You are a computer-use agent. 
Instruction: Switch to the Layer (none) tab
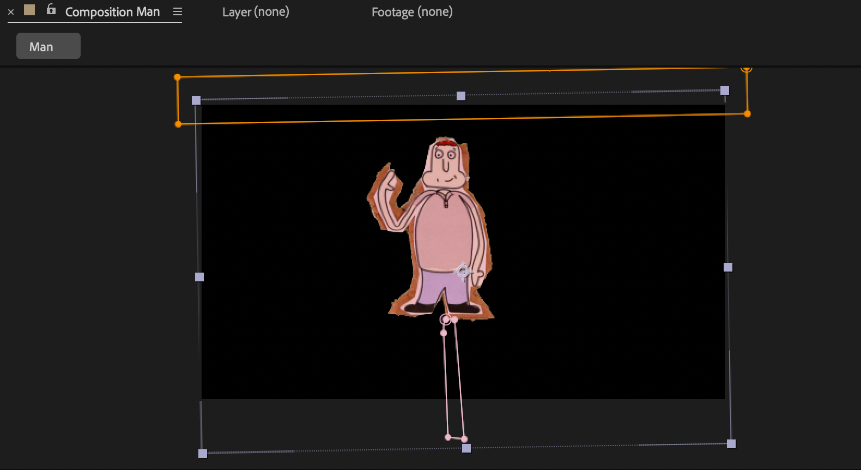click(x=256, y=12)
